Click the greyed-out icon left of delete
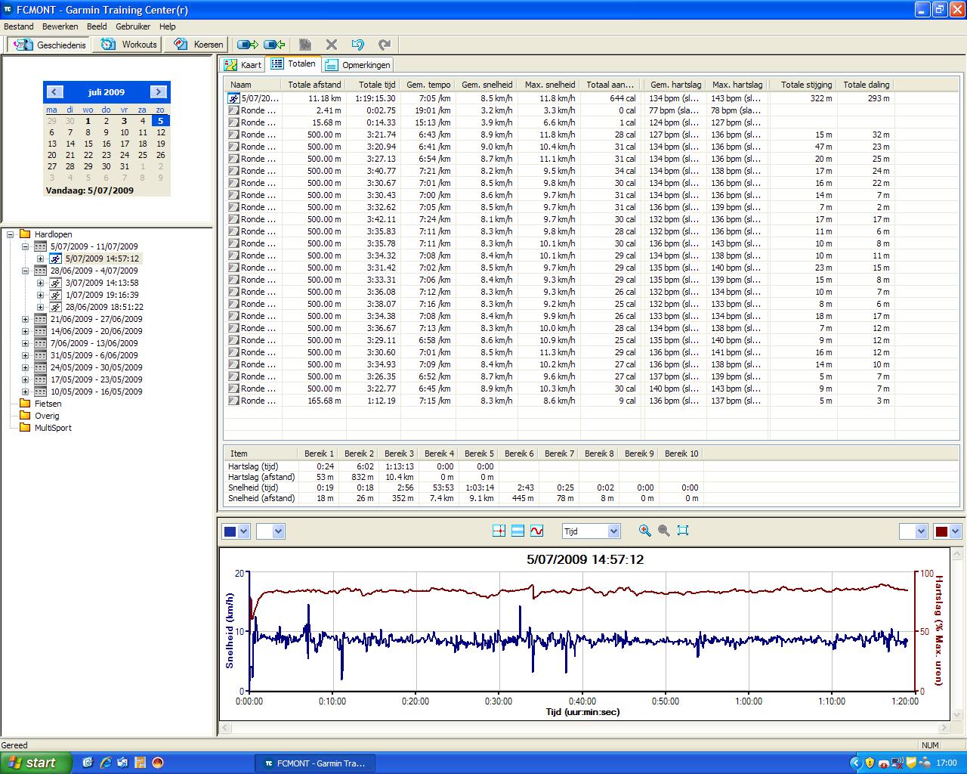Image resolution: width=967 pixels, height=774 pixels. [x=304, y=45]
